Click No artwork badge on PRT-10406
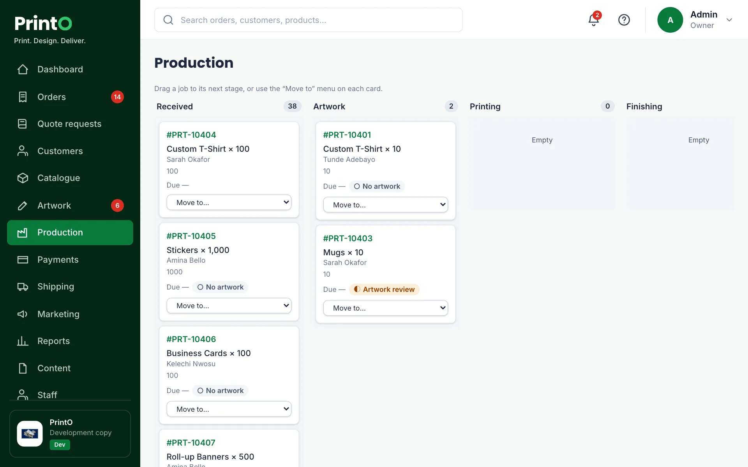The image size is (748, 467). (x=220, y=391)
